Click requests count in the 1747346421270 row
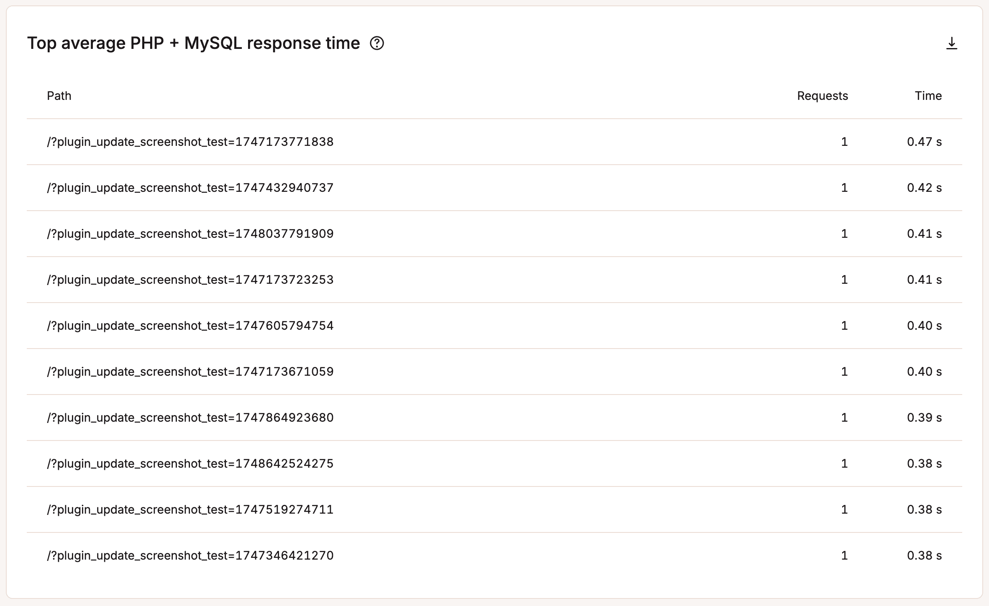Image resolution: width=989 pixels, height=606 pixels. [x=844, y=555]
